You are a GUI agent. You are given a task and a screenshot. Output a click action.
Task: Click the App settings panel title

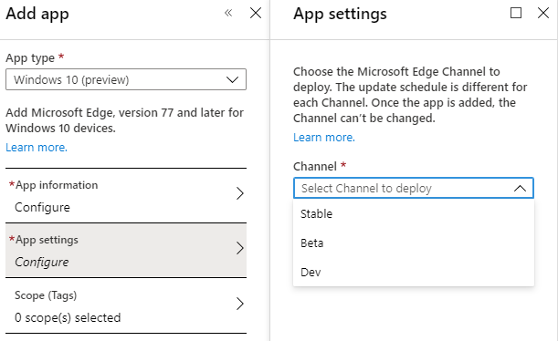(340, 15)
